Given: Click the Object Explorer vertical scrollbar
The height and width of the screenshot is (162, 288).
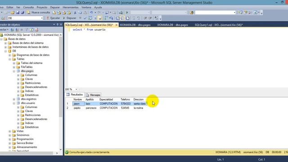Looking at the screenshot, I should click(61, 77).
